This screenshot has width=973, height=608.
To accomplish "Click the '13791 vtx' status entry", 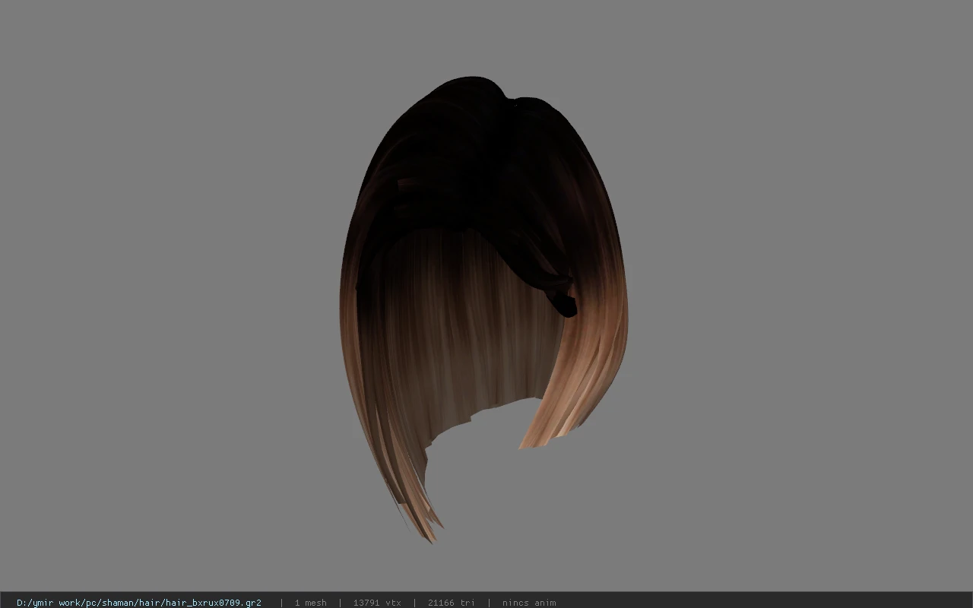I will coord(377,603).
